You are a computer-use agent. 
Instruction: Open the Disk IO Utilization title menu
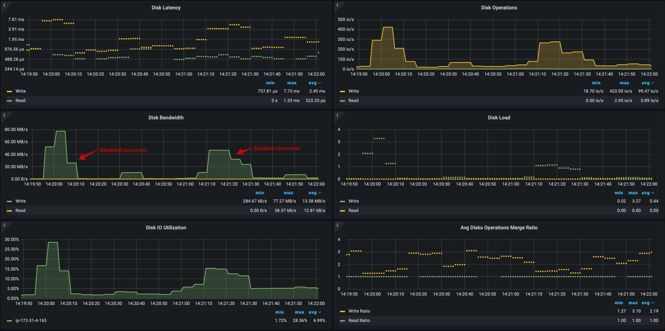(166, 228)
